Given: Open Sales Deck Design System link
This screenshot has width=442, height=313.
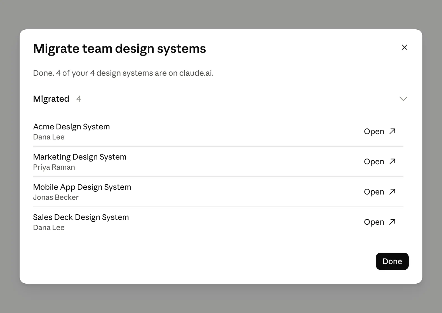Looking at the screenshot, I should [380, 222].
